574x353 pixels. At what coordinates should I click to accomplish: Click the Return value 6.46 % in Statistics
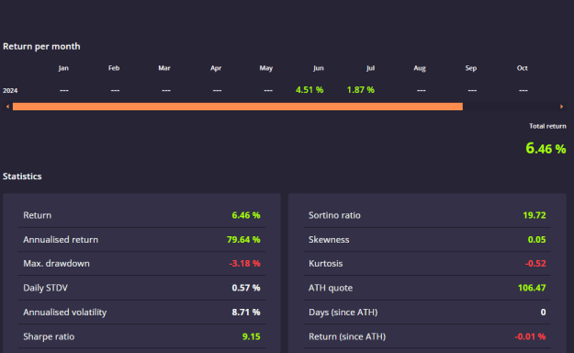coord(246,215)
